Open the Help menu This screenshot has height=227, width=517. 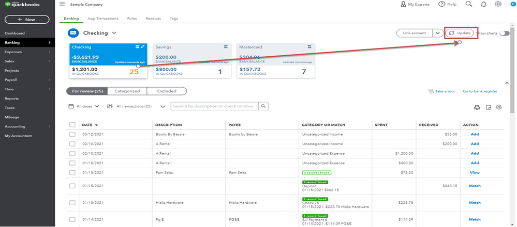click(x=448, y=4)
